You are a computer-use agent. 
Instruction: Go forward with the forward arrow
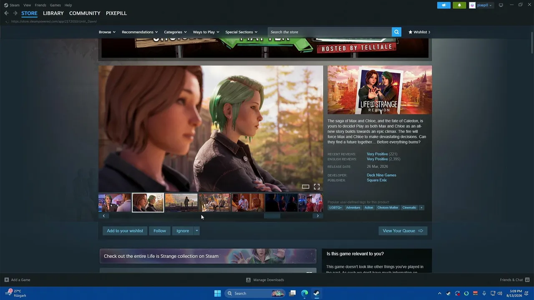pyautogui.click(x=15, y=13)
